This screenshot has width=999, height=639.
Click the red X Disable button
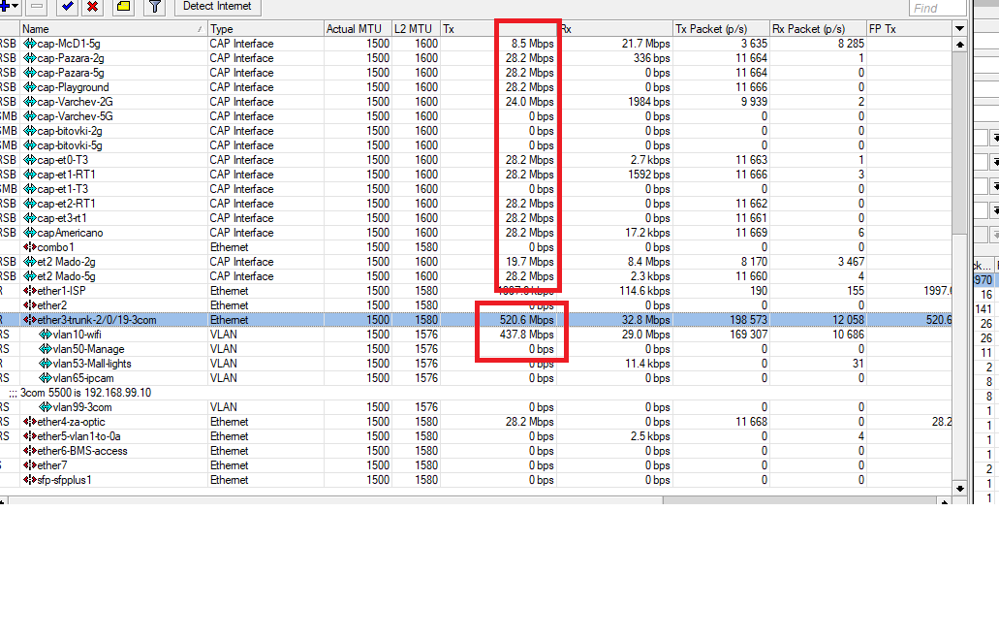[x=92, y=7]
